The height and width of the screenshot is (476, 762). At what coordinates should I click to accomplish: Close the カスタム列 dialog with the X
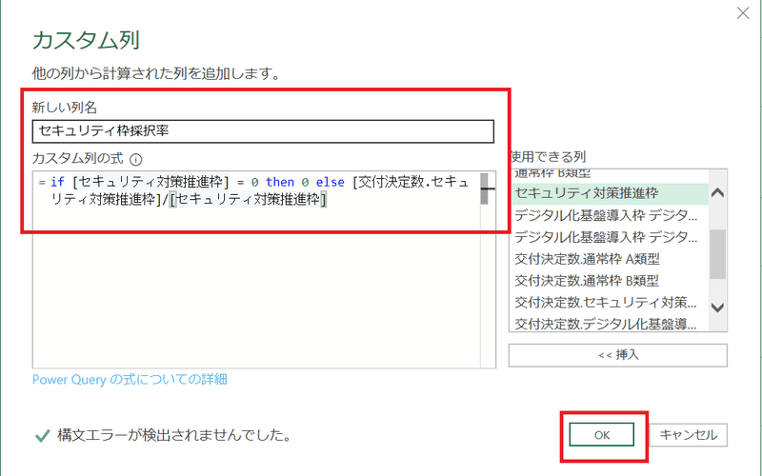[742, 13]
